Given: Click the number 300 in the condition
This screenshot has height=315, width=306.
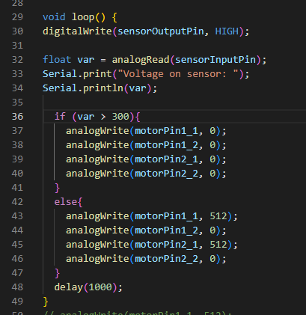Looking at the screenshot, I should [x=120, y=117].
